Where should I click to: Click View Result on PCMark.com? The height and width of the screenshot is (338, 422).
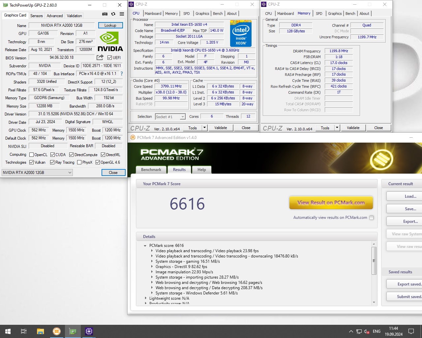click(331, 203)
